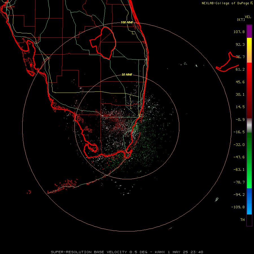Click the Super-Resolution Base Velocity caption at bottom
Screen dimensions: 254x254
pos(127,252)
